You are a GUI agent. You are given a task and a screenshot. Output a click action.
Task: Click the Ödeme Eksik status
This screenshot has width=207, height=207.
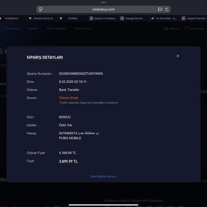(68, 98)
